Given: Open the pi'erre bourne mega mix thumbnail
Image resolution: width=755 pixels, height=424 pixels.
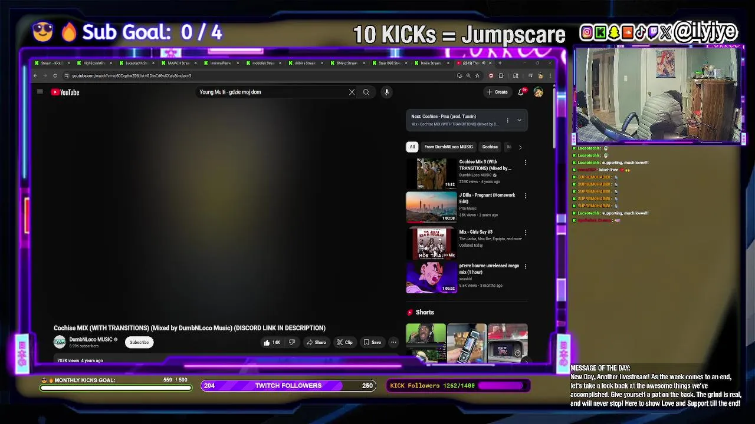Looking at the screenshot, I should coord(431,277).
